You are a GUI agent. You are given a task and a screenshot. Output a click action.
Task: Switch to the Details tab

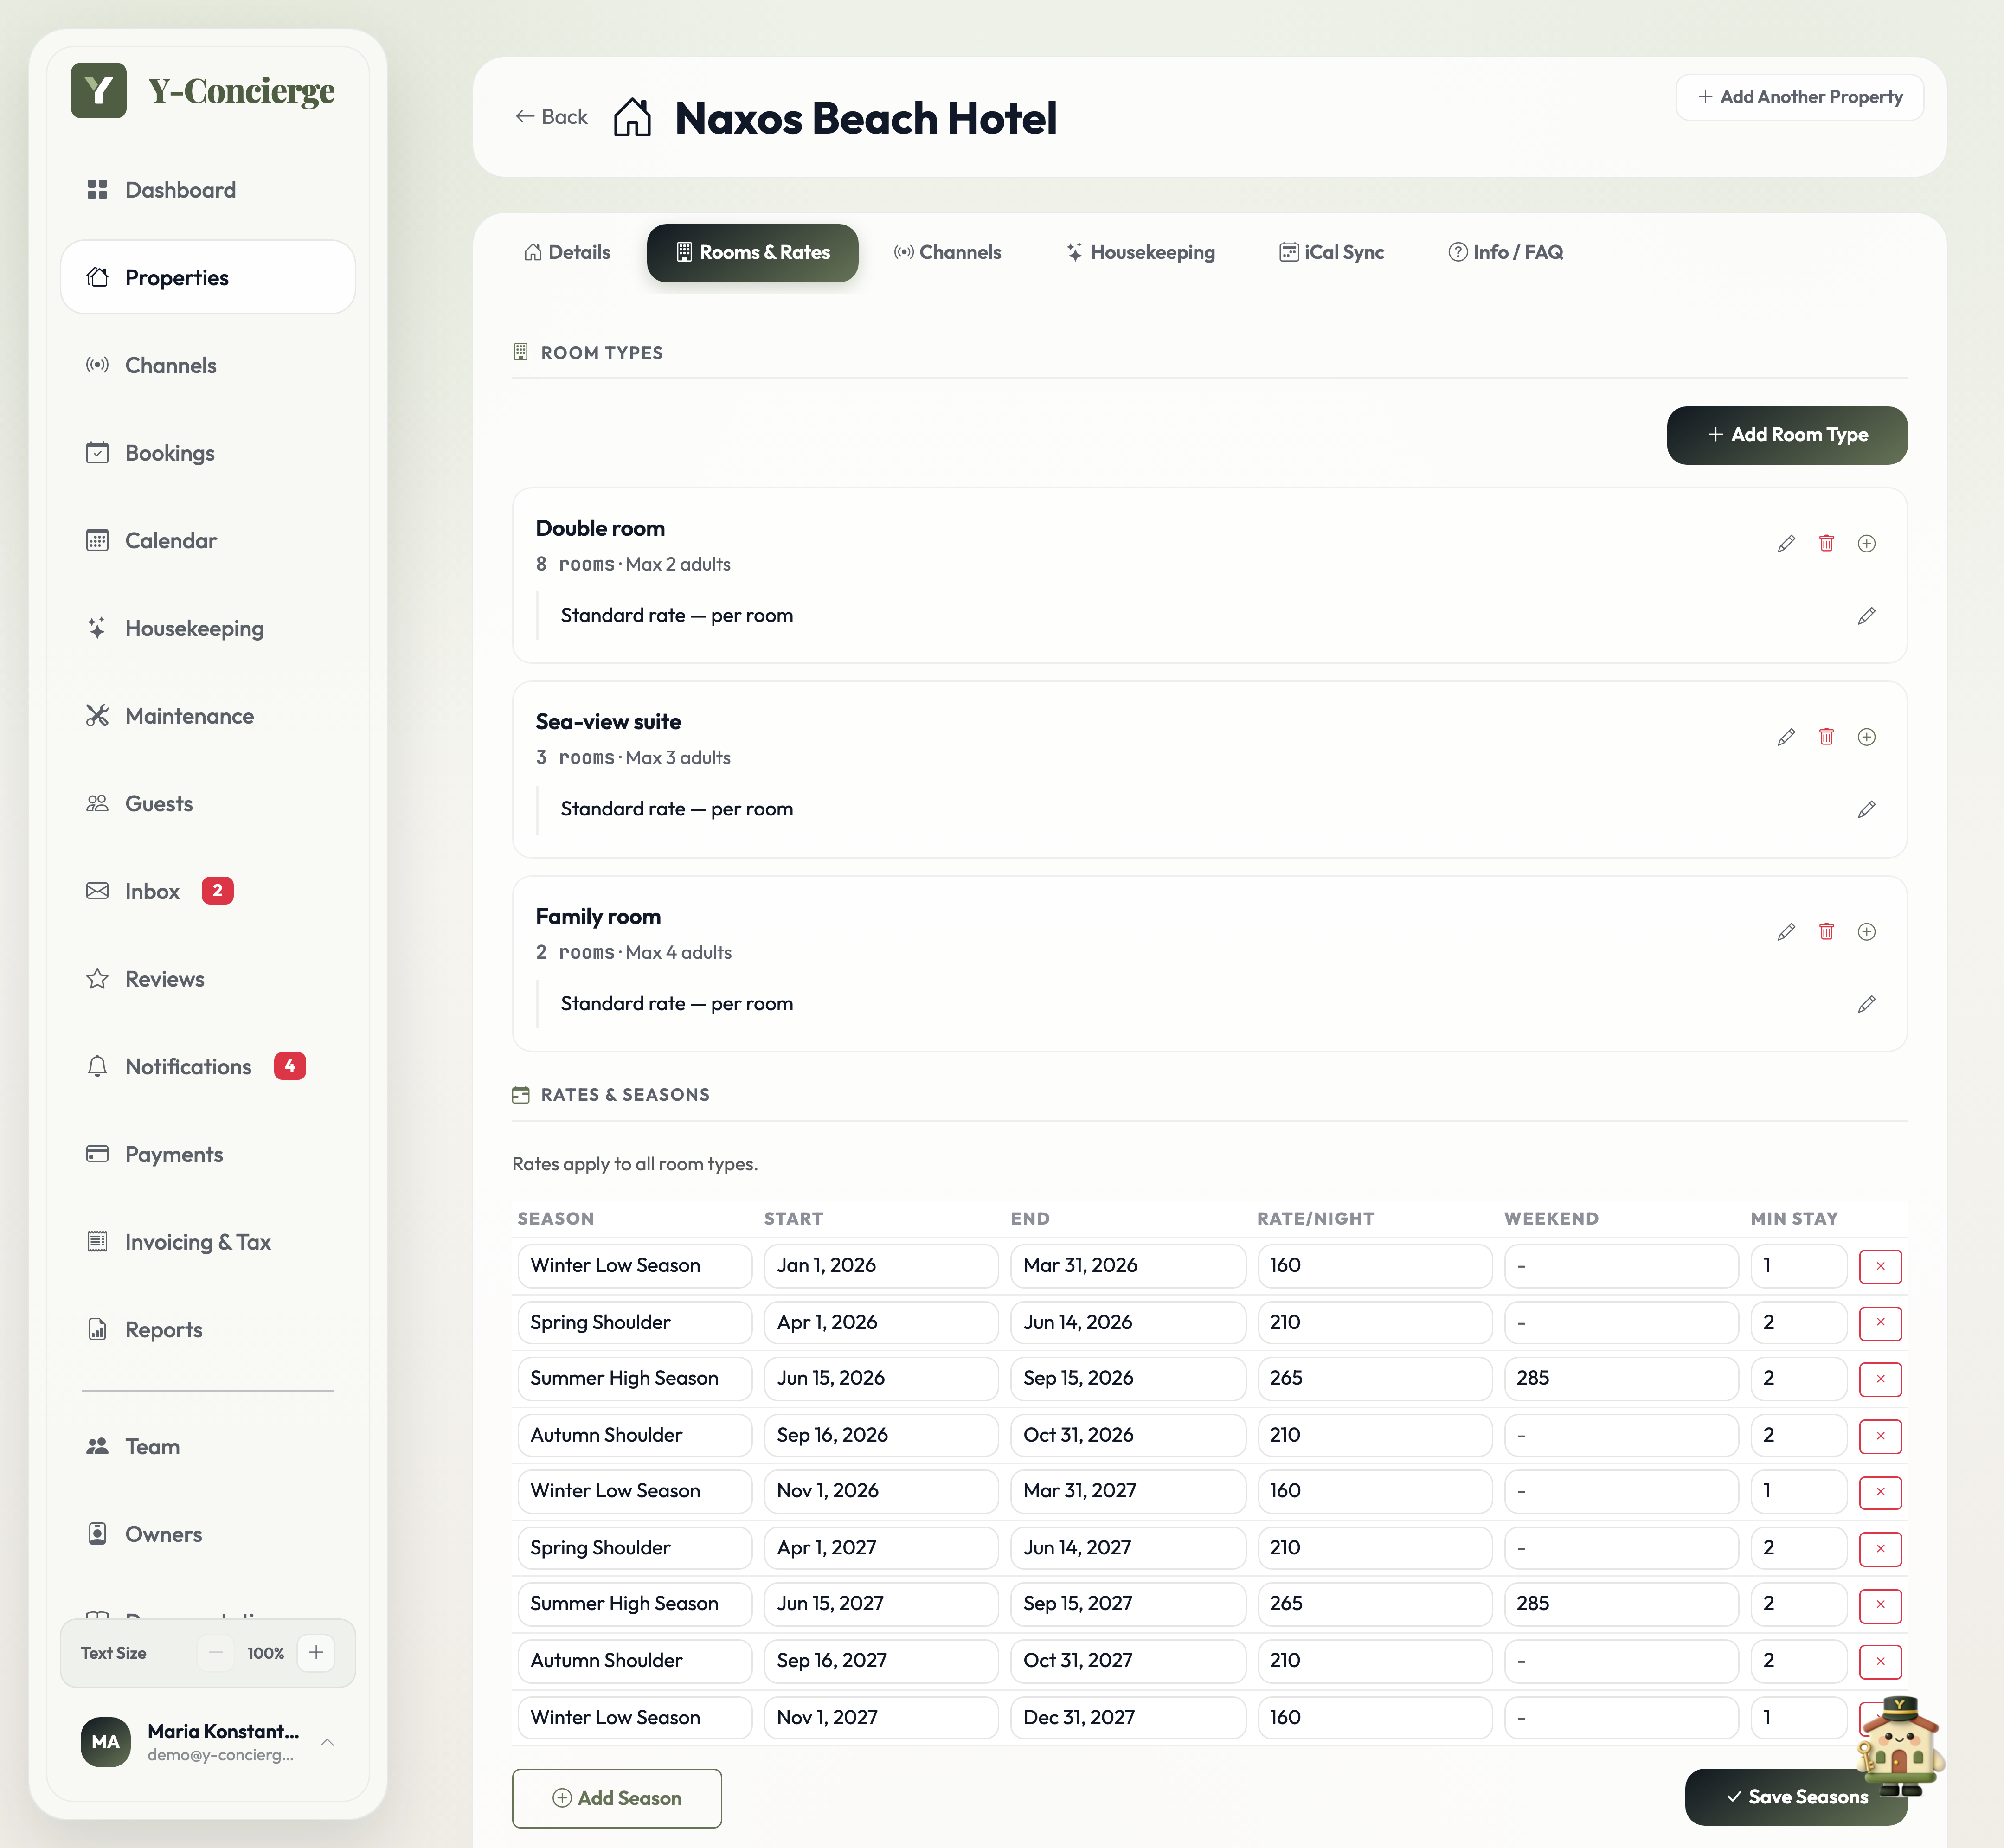[567, 252]
